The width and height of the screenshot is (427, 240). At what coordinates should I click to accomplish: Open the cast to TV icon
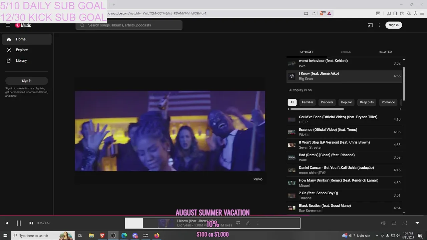370,25
